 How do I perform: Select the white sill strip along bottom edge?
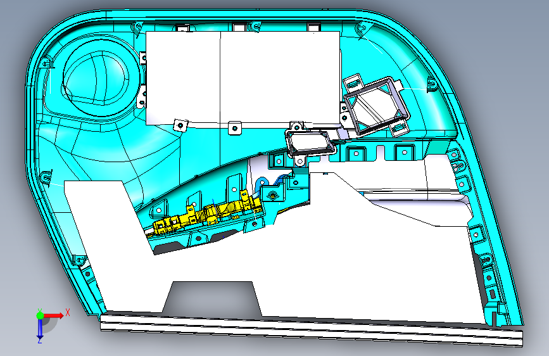click(312, 330)
